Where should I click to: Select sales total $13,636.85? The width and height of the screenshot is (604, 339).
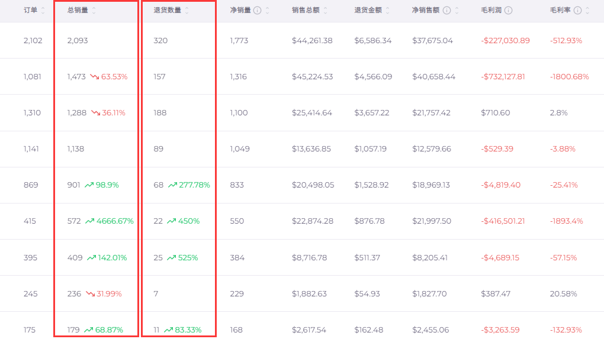[311, 149]
